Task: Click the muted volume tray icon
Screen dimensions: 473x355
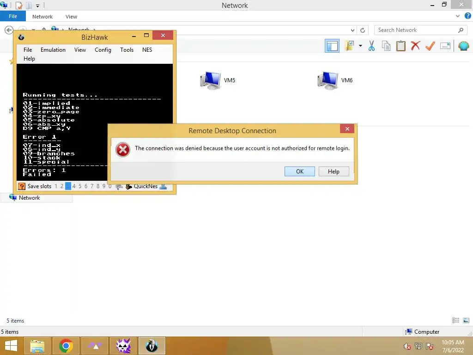Action: [x=407, y=346]
